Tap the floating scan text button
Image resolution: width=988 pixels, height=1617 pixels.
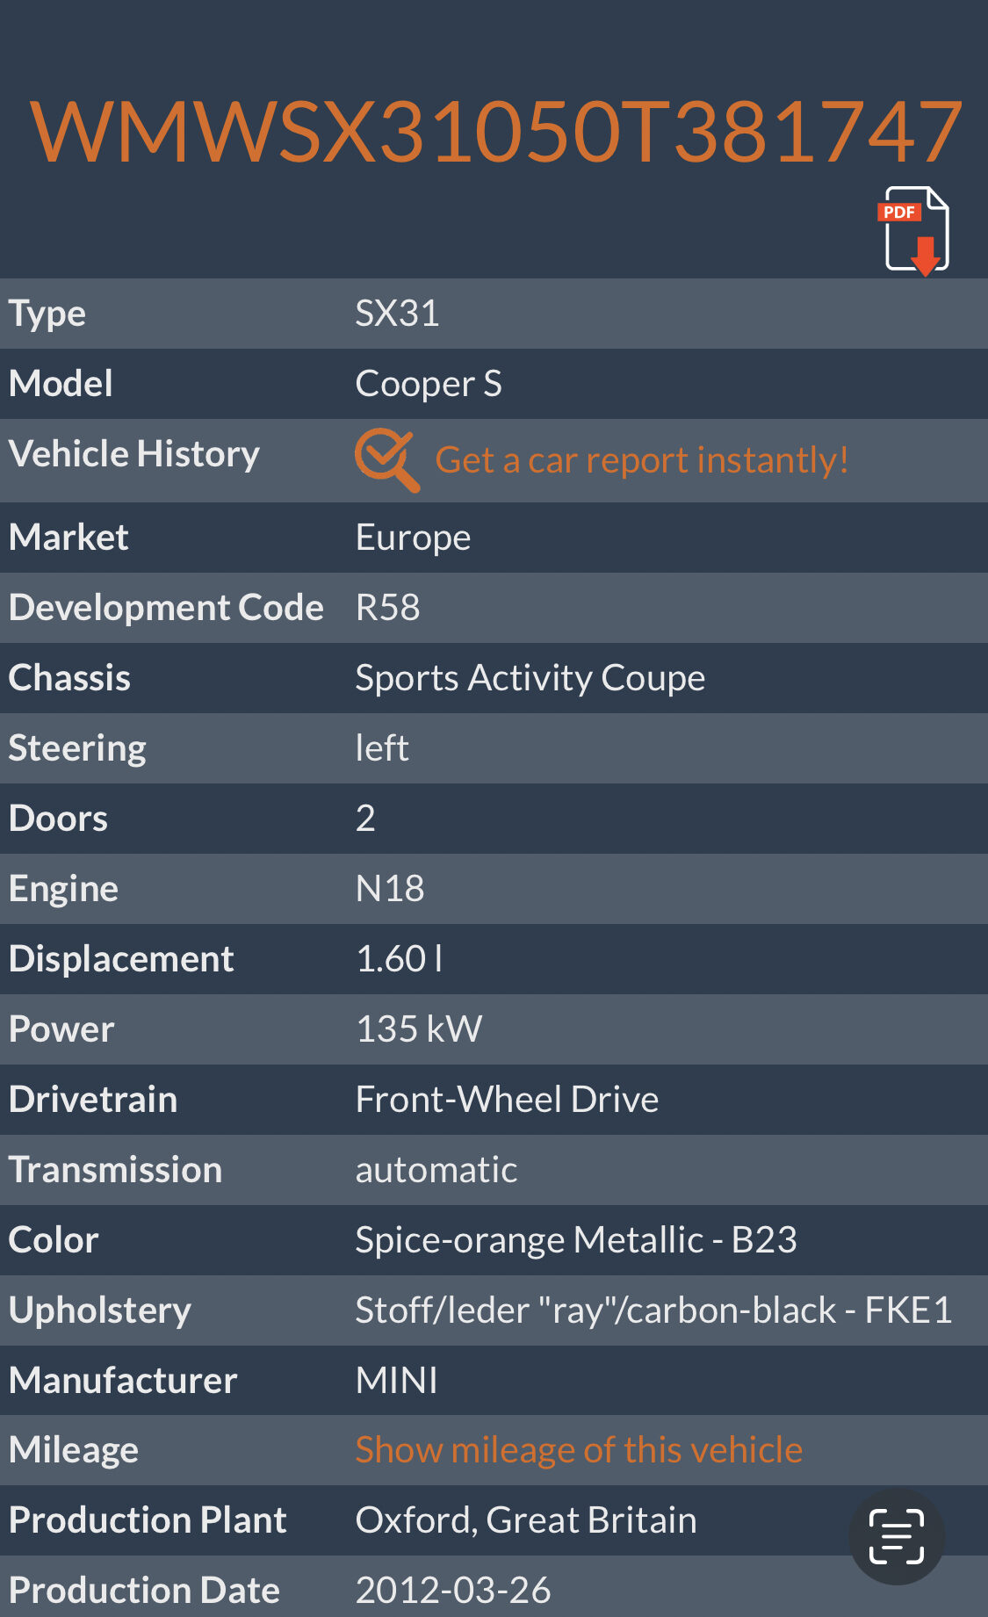pyautogui.click(x=897, y=1537)
